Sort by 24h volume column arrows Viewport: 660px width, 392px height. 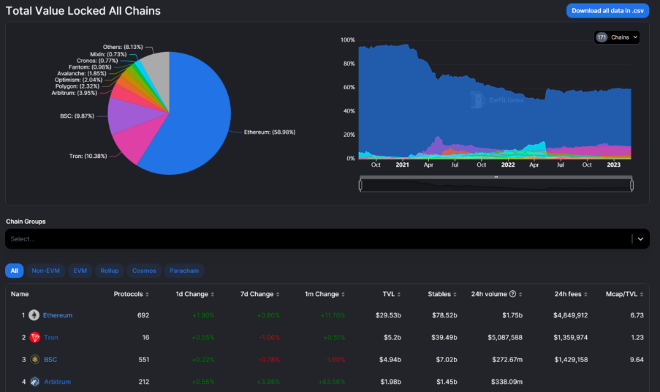[x=520, y=294]
